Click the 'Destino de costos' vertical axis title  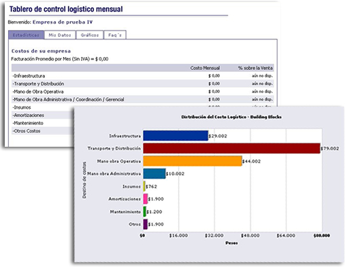(x=84, y=180)
